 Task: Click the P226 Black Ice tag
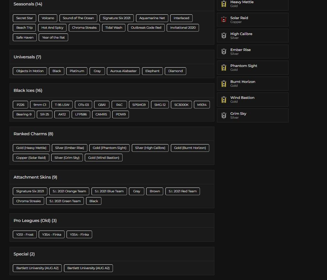pyautogui.click(x=20, y=105)
